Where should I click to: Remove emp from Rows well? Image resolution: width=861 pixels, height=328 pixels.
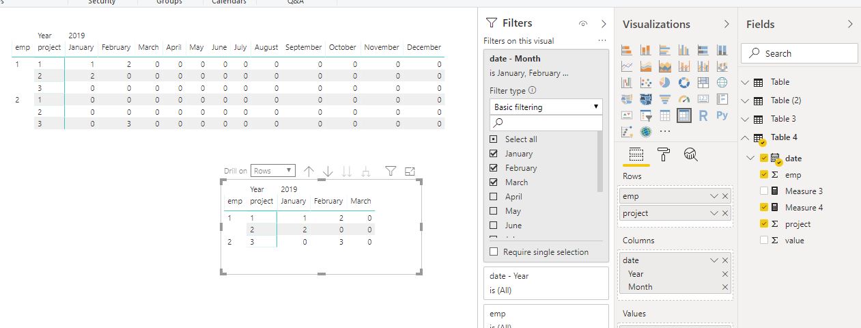[x=725, y=196]
